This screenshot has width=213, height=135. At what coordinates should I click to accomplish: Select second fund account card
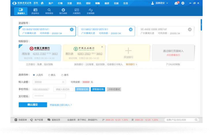[106, 31]
